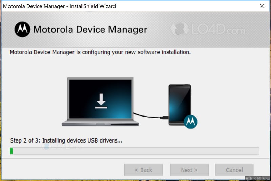Click the laptop download illustration

(x=100, y=101)
